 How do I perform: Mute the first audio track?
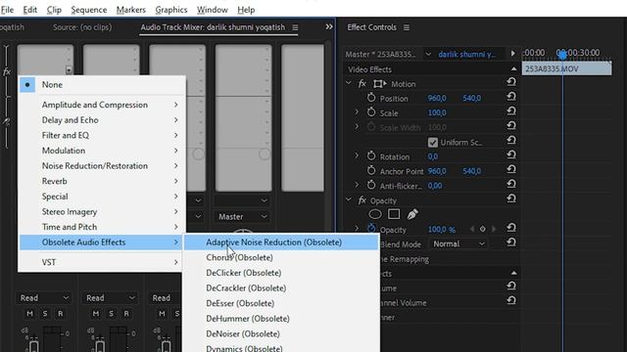[29, 314]
